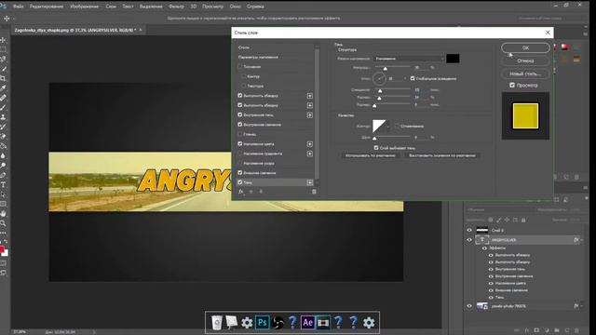Screen dimensions: 596x335
Task: Hide the pexels-photo layer
Action: coord(469,306)
